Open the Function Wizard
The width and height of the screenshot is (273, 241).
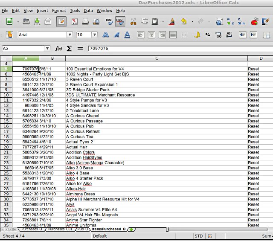(58, 49)
